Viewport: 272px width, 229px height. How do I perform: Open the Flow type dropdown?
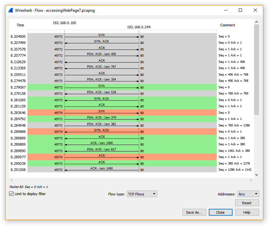(x=142, y=194)
